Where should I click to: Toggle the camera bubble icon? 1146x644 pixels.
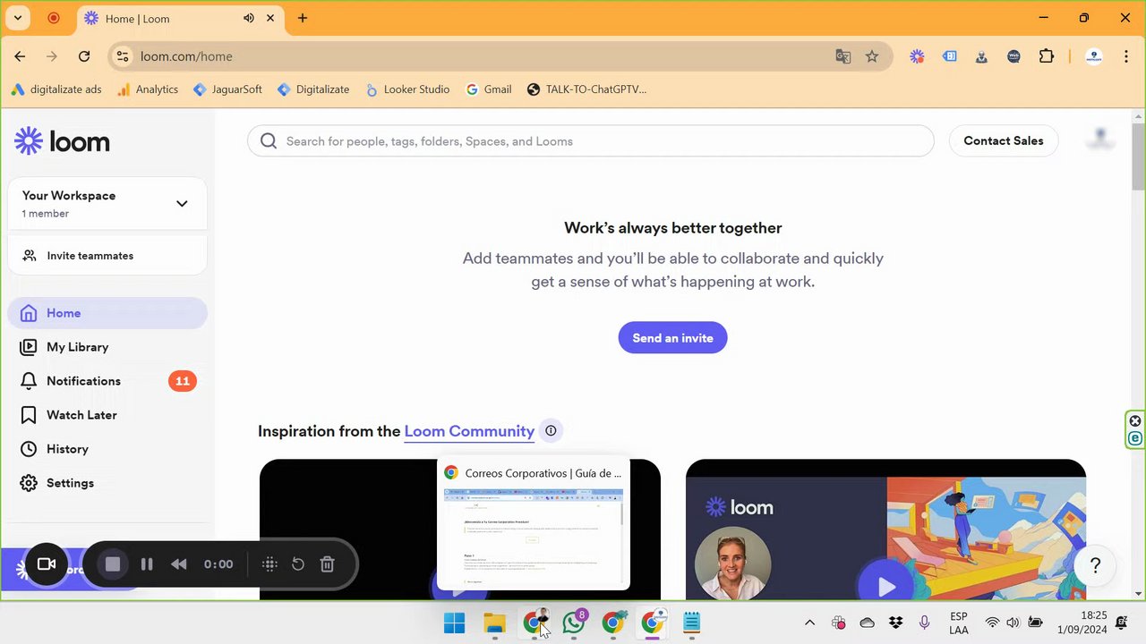(x=47, y=564)
